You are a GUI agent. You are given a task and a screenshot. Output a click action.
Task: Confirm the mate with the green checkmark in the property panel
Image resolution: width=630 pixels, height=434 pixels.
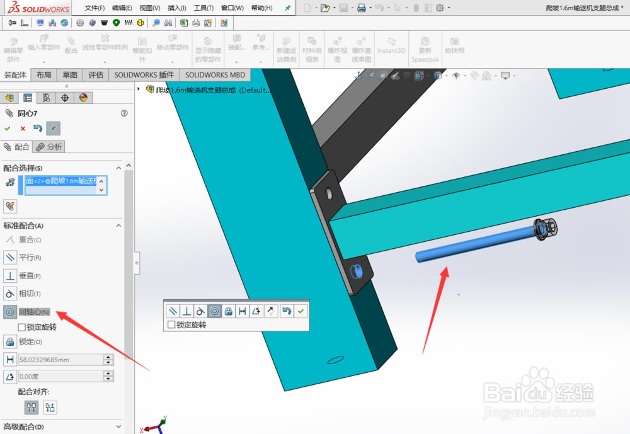click(x=7, y=128)
